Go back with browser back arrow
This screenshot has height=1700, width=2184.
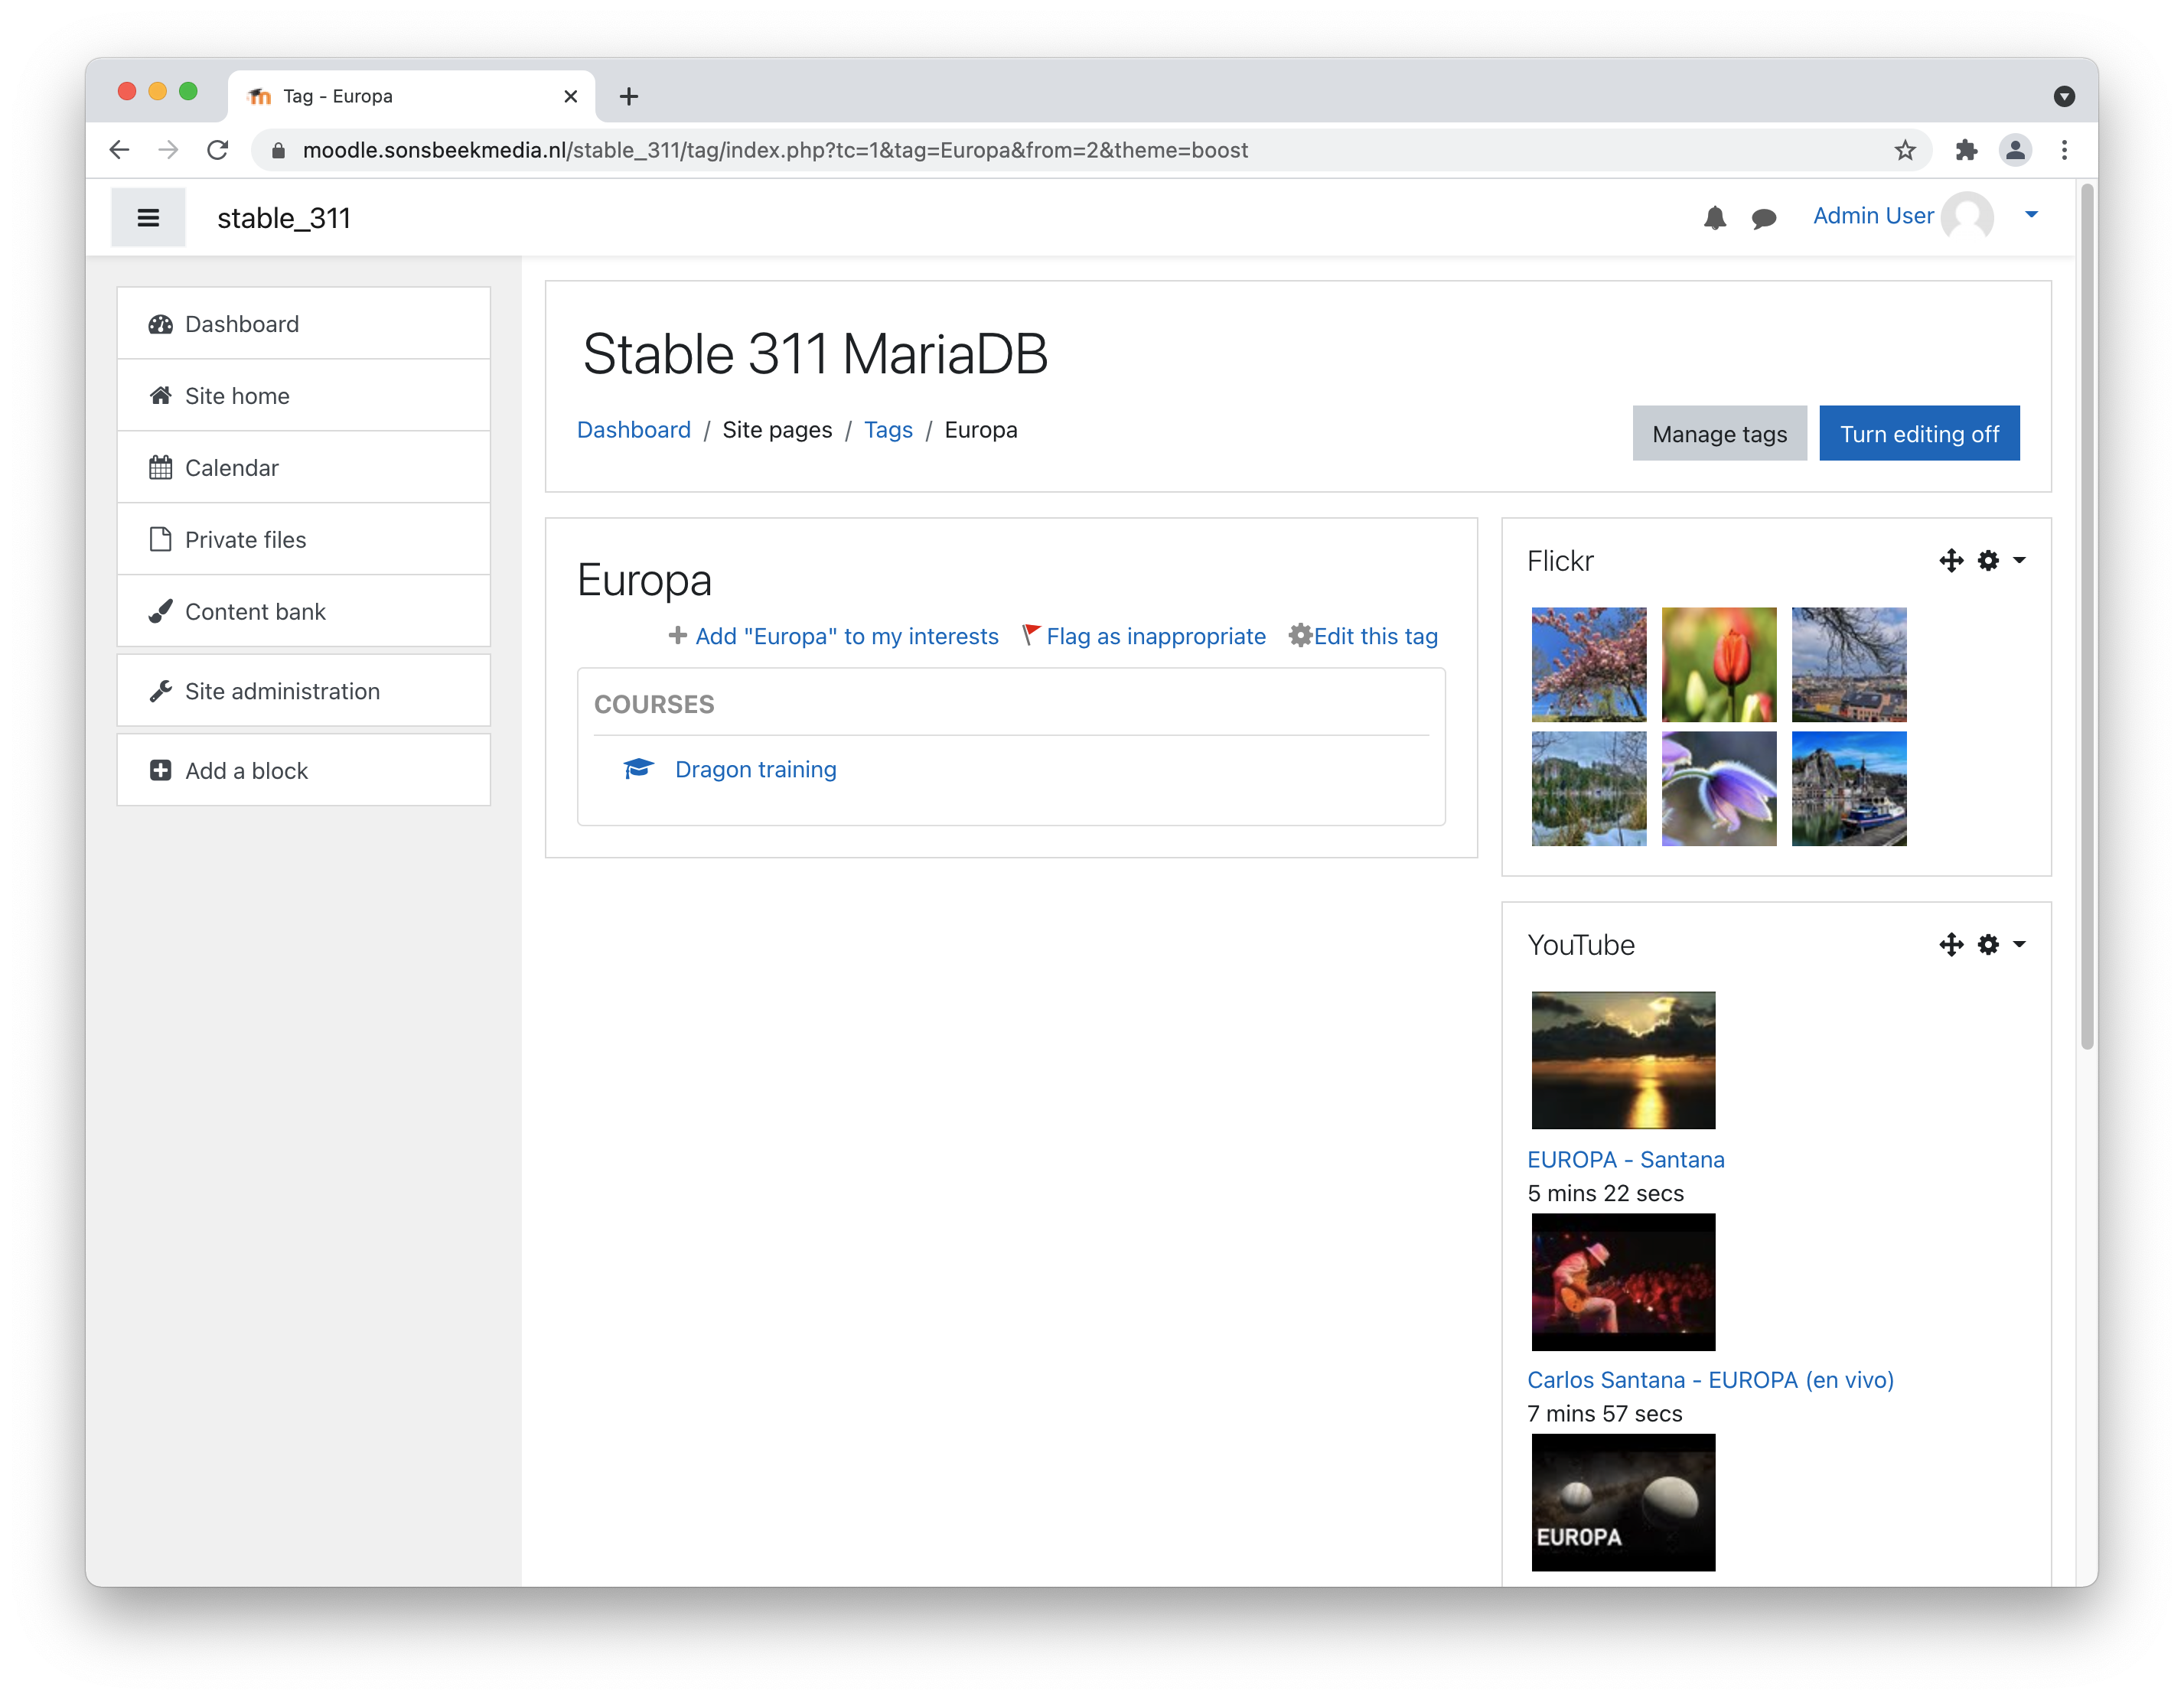[x=119, y=150]
